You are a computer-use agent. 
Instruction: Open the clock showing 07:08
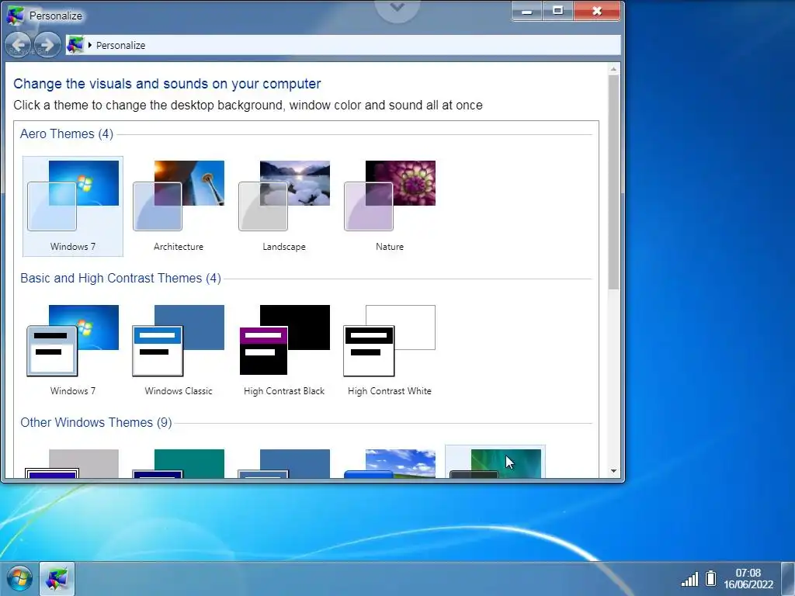coord(748,578)
